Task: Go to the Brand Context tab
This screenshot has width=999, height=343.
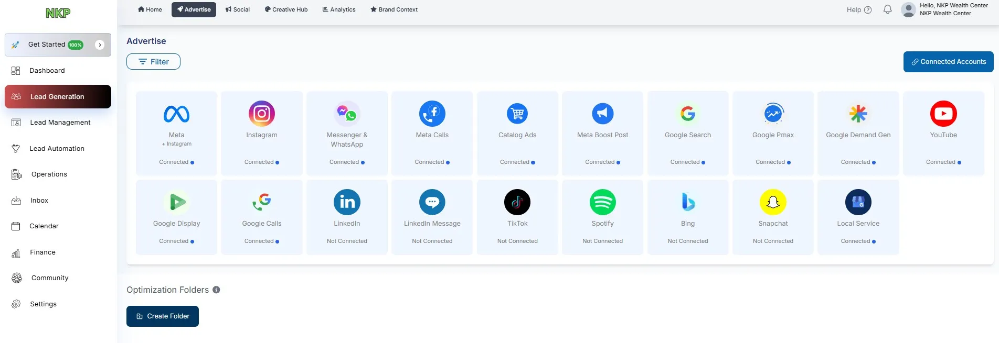Action: click(x=394, y=9)
